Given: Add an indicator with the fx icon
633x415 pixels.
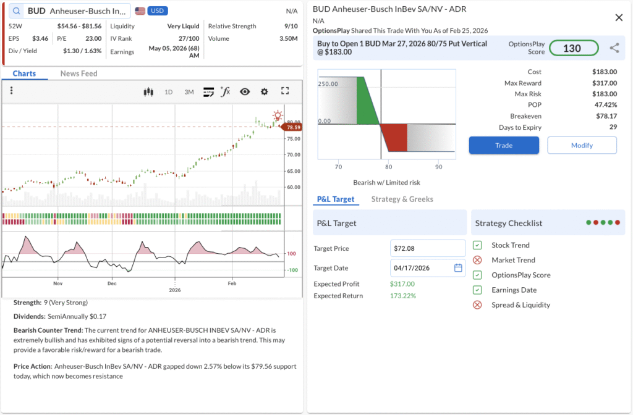Looking at the screenshot, I should [x=225, y=92].
